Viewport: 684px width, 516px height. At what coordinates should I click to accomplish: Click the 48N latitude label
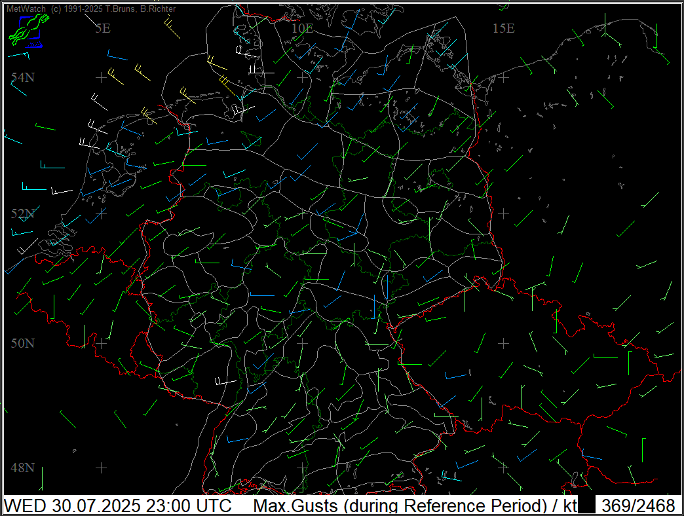(x=23, y=468)
